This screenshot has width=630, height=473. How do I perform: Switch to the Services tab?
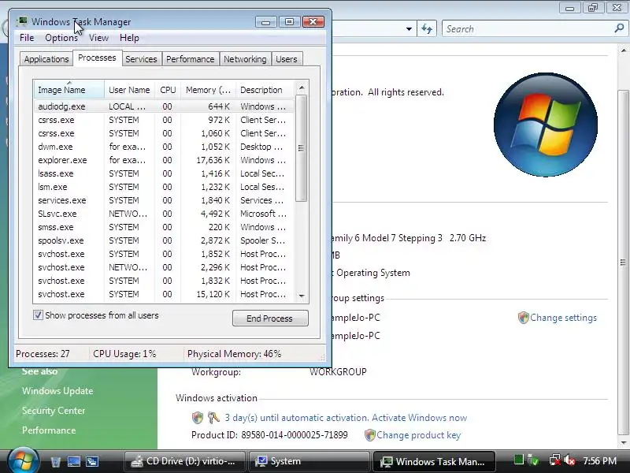pos(141,59)
